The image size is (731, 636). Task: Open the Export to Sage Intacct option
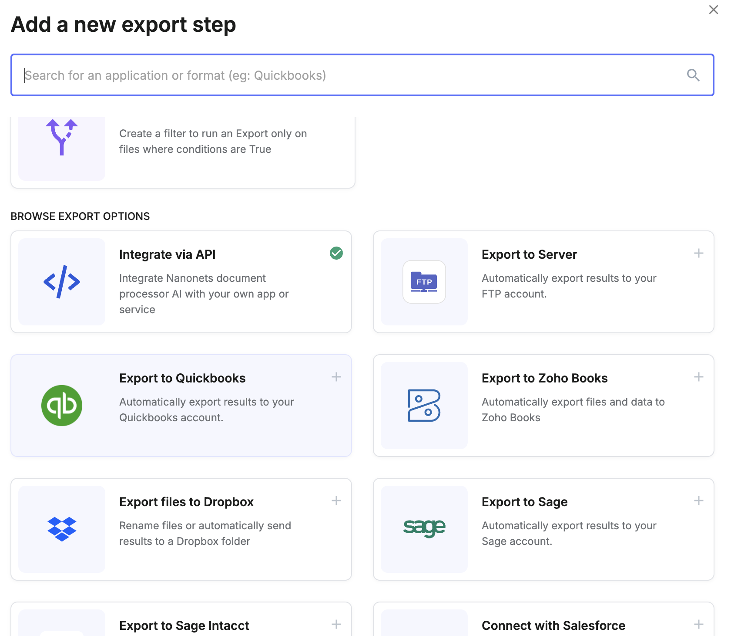tap(183, 625)
